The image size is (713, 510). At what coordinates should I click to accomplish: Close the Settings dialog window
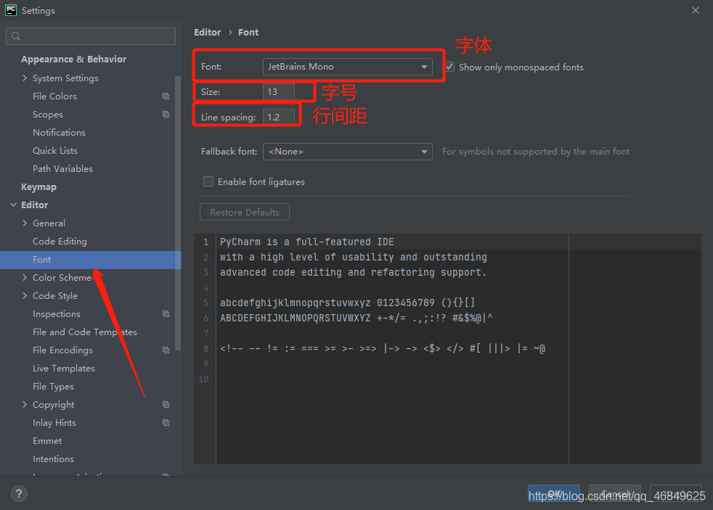[x=696, y=10]
